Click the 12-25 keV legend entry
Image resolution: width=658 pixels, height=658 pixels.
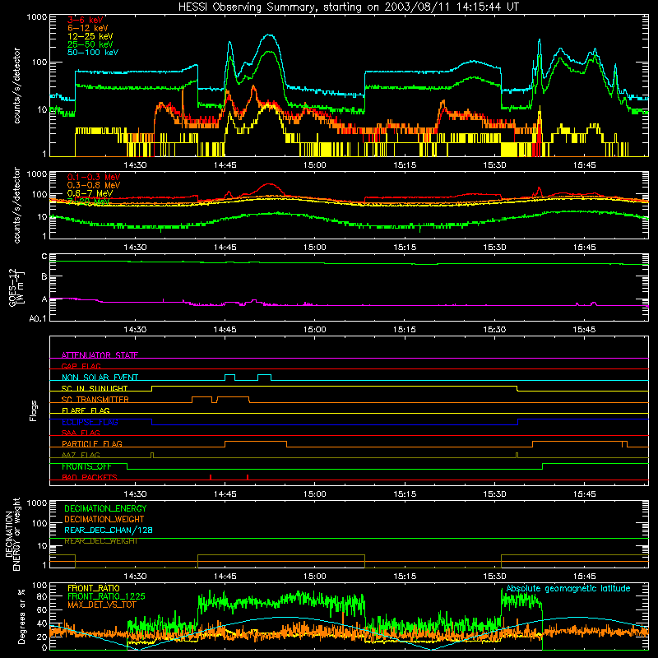[90, 36]
